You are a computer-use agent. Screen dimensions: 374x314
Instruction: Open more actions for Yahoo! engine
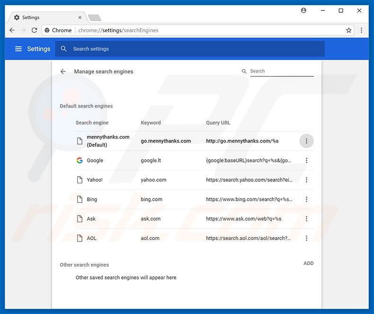tap(306, 180)
